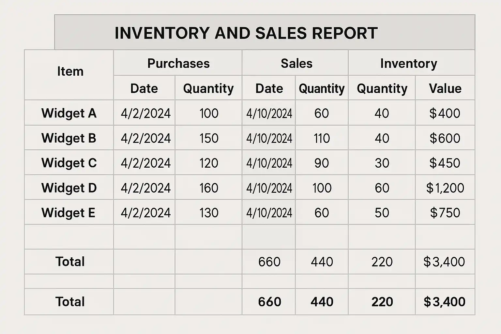Select the Widget C row label
Image resolution: width=501 pixels, height=334 pixels.
69,163
